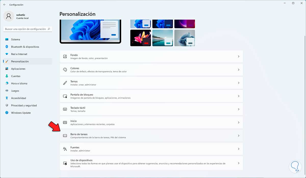306x178 pixels.
Task: Select the grey-blue swirl theme thumbnail
Action: pyautogui.click(x=185, y=38)
